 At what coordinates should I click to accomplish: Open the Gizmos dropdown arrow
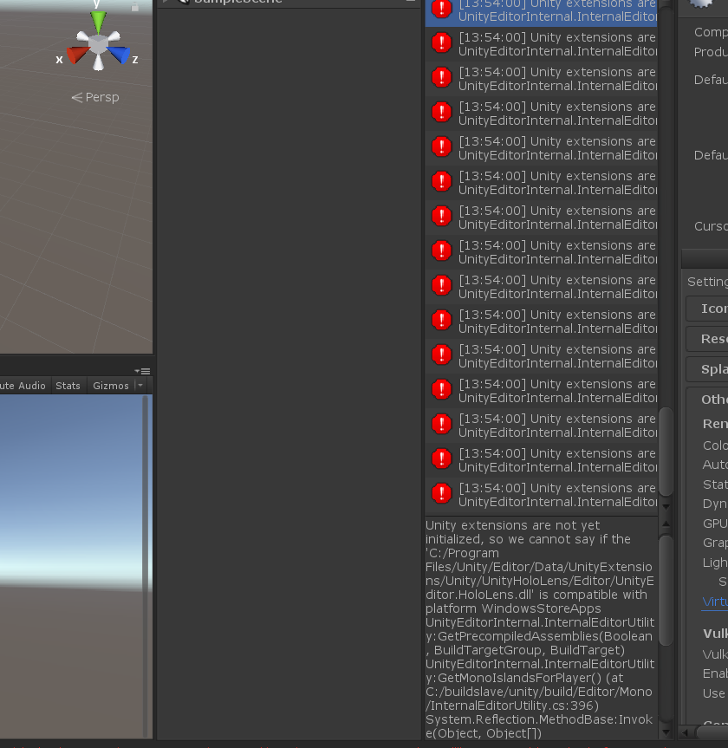coord(140,385)
